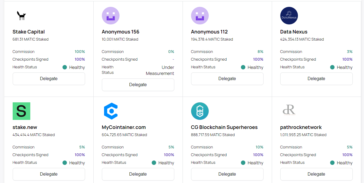Image resolution: width=364 pixels, height=183 pixels.
Task: Click the stake.new green S logo
Action: 21,111
